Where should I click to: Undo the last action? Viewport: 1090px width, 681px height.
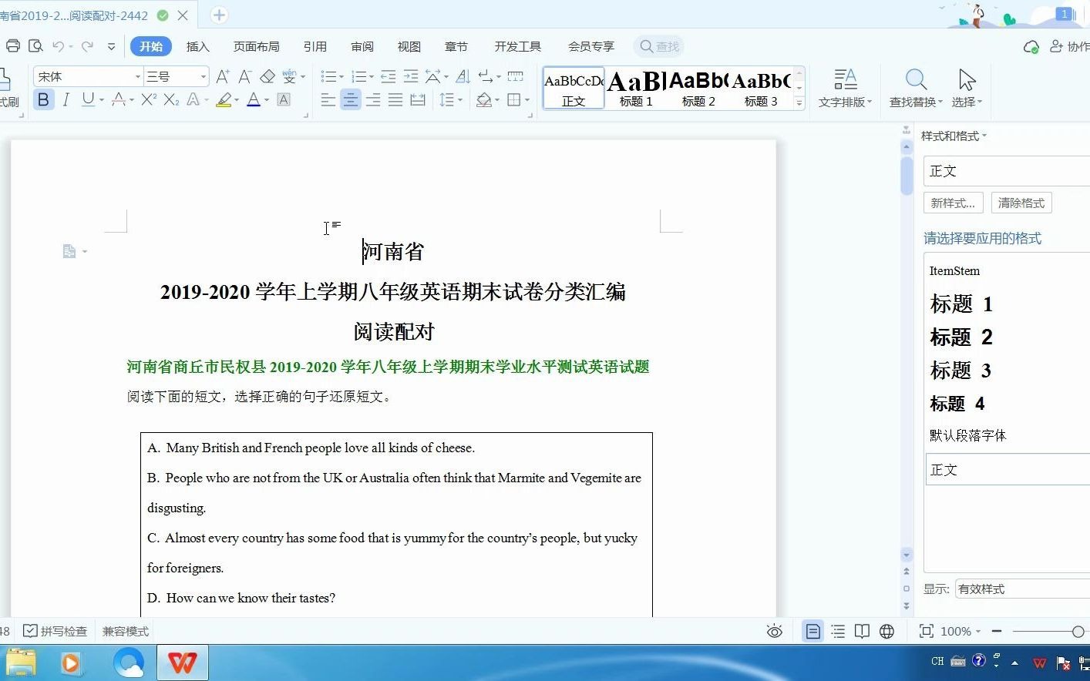click(x=58, y=46)
